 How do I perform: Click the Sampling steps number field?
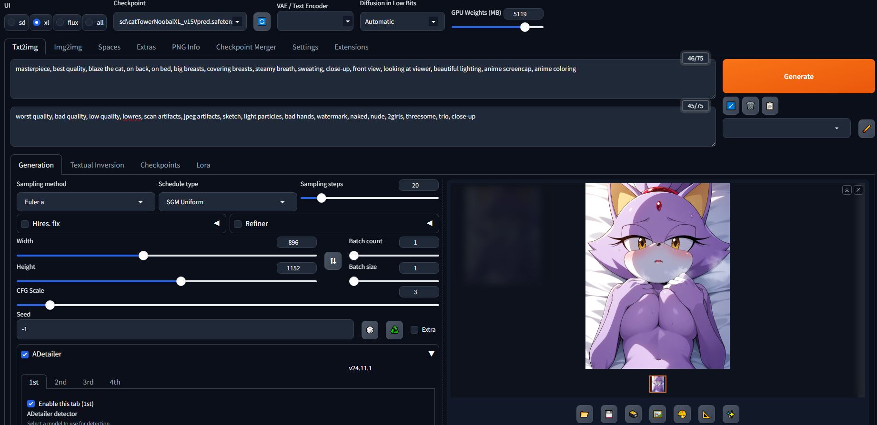point(418,185)
